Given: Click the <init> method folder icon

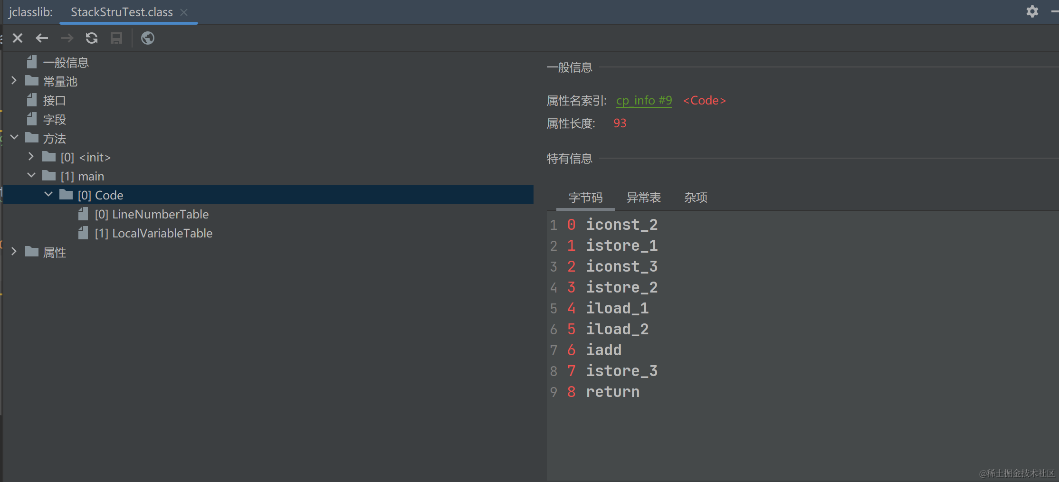Looking at the screenshot, I should 49,157.
